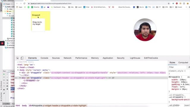This screenshot has width=190, height=107.
Task: Open the Dashboard - King... bookmark
Action: point(58,7)
